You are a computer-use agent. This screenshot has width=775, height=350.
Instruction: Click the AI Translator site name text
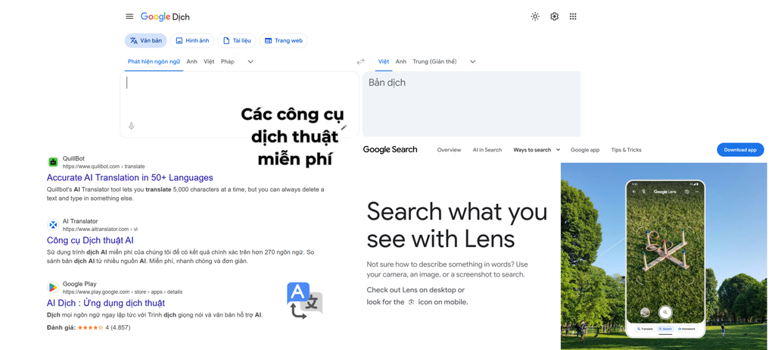80,221
